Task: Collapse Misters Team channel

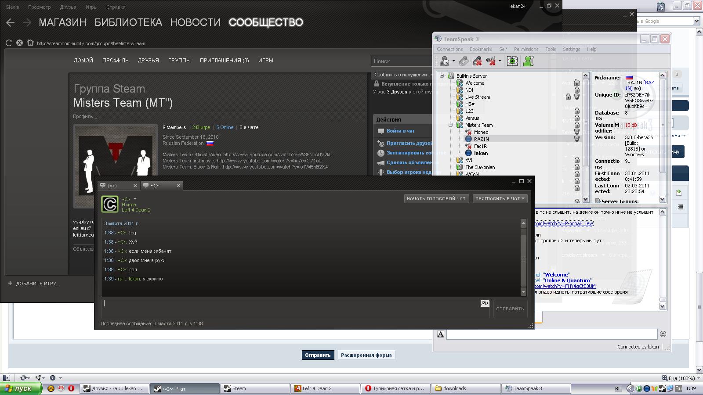Action: click(450, 125)
